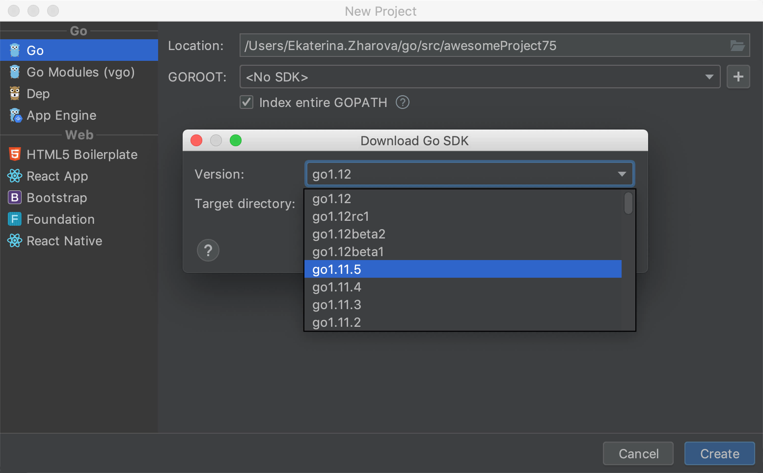This screenshot has width=763, height=473.
Task: Click the Dep project icon
Action: click(x=15, y=93)
